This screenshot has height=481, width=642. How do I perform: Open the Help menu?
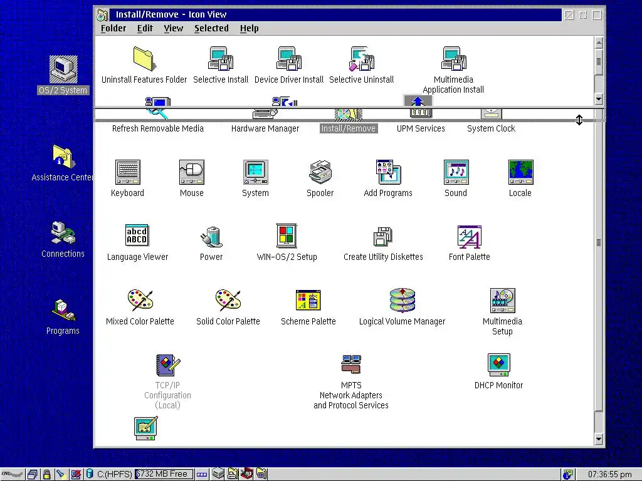point(249,28)
